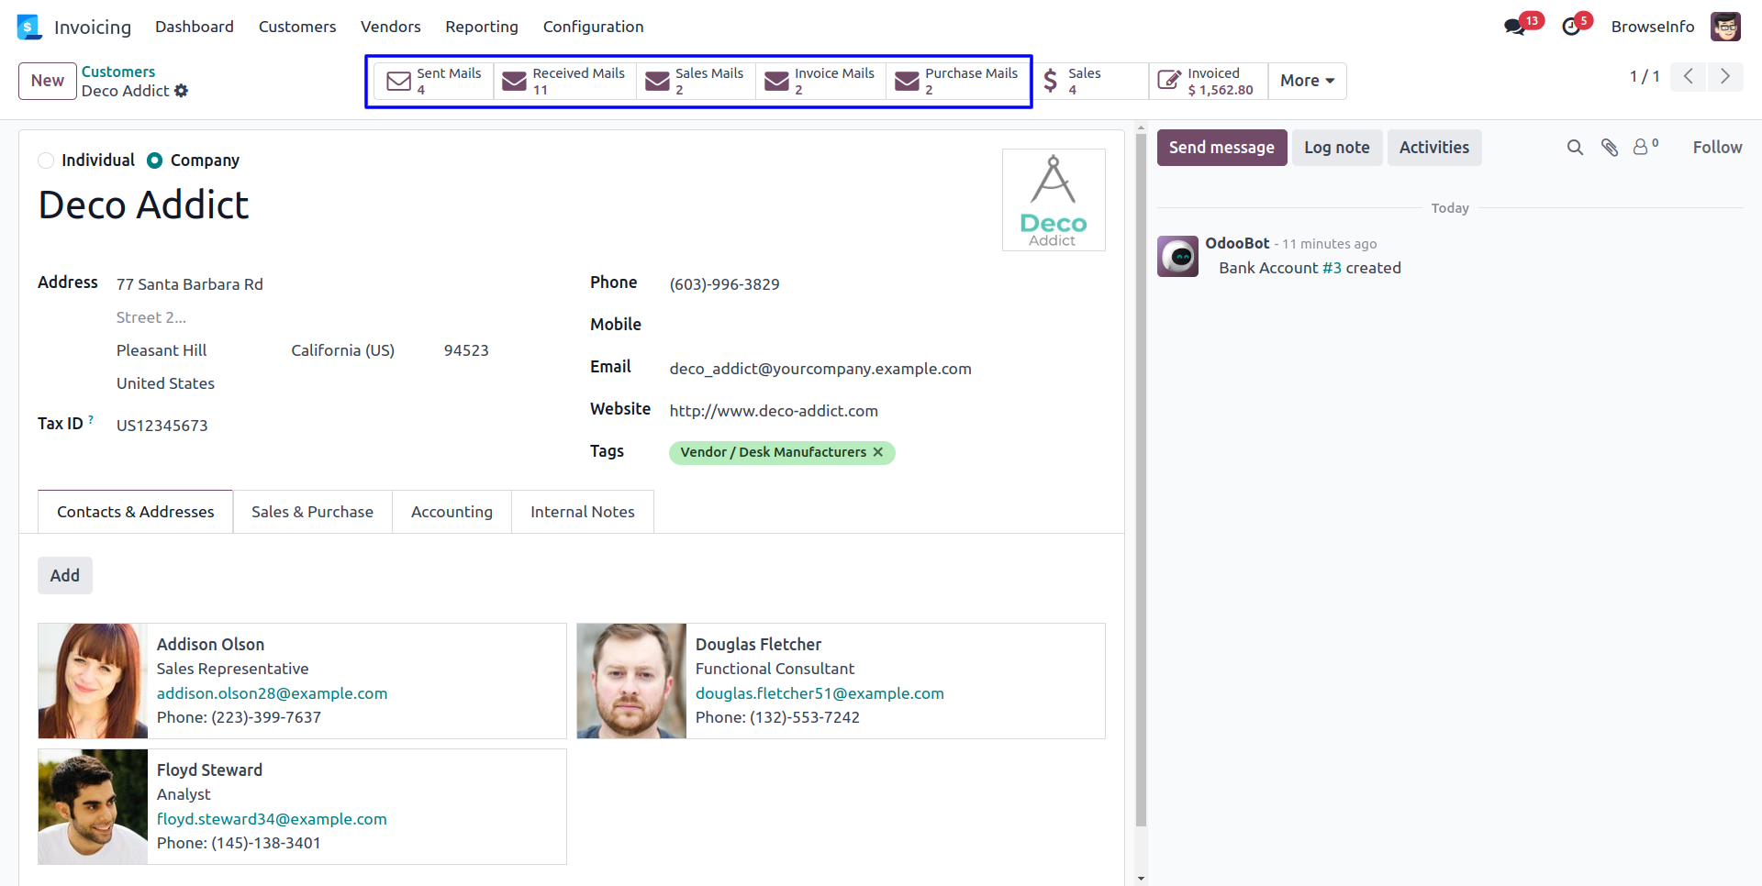Open the Reporting menu

pos(481,27)
